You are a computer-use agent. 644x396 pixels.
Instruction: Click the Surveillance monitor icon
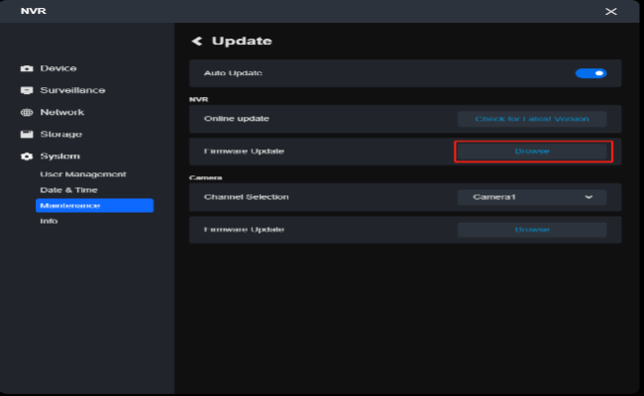tap(27, 90)
